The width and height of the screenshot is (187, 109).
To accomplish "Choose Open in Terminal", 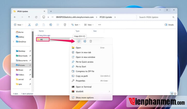I will pyautogui.click(x=91, y=87).
